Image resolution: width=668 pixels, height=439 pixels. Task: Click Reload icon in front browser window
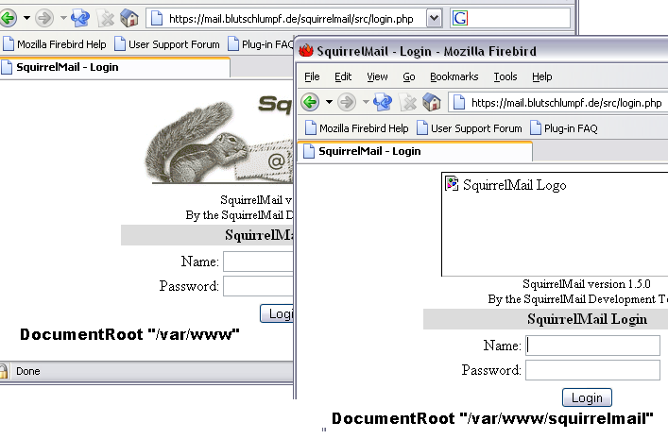pyautogui.click(x=382, y=102)
